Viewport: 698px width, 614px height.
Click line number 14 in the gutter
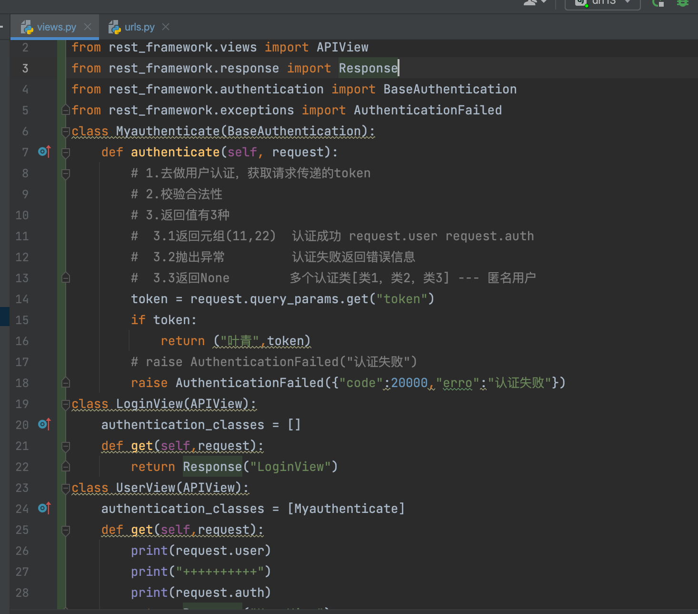click(22, 299)
